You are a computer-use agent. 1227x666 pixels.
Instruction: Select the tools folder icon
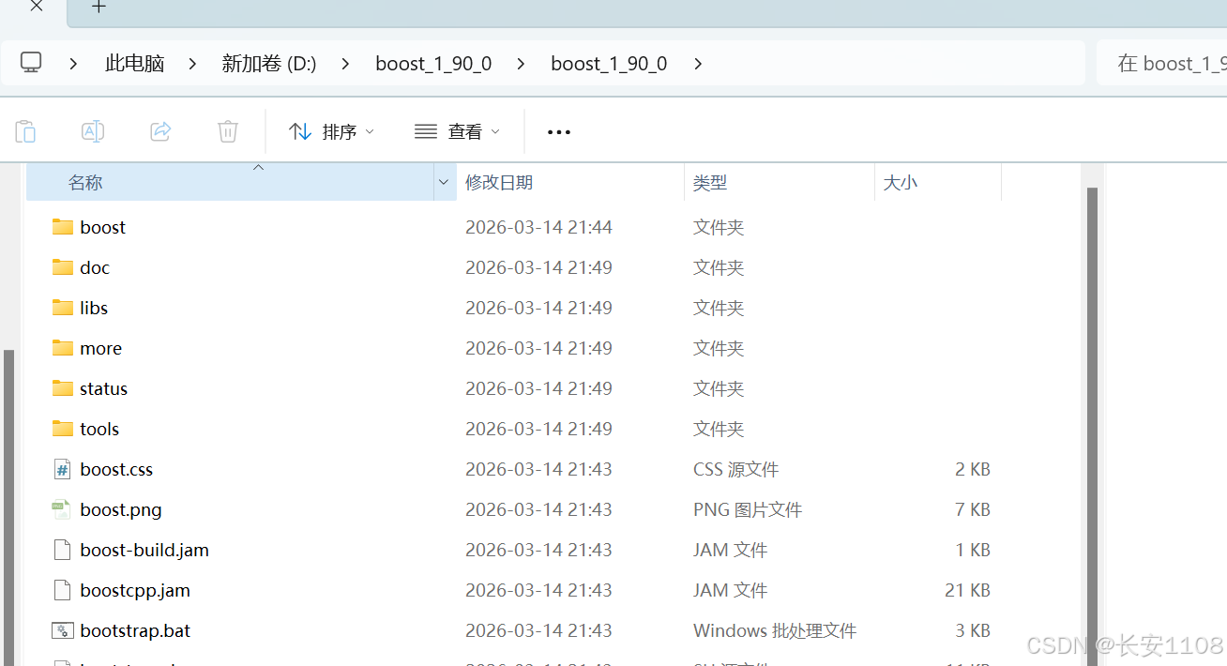pyautogui.click(x=63, y=429)
